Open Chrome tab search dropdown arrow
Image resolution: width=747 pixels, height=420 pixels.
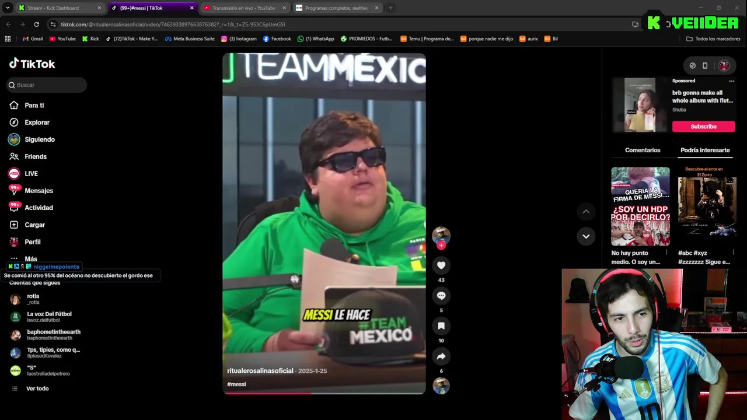[8, 8]
